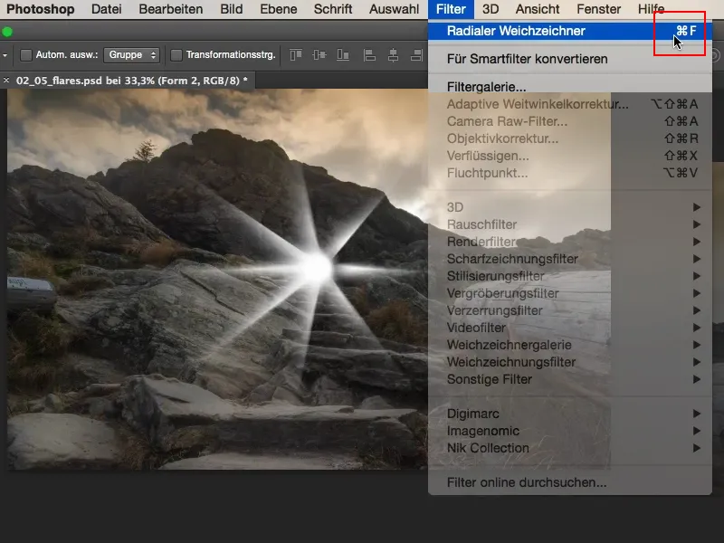Expand the Sonstige Filter submenu
The image size is (724, 543).
tap(570, 379)
